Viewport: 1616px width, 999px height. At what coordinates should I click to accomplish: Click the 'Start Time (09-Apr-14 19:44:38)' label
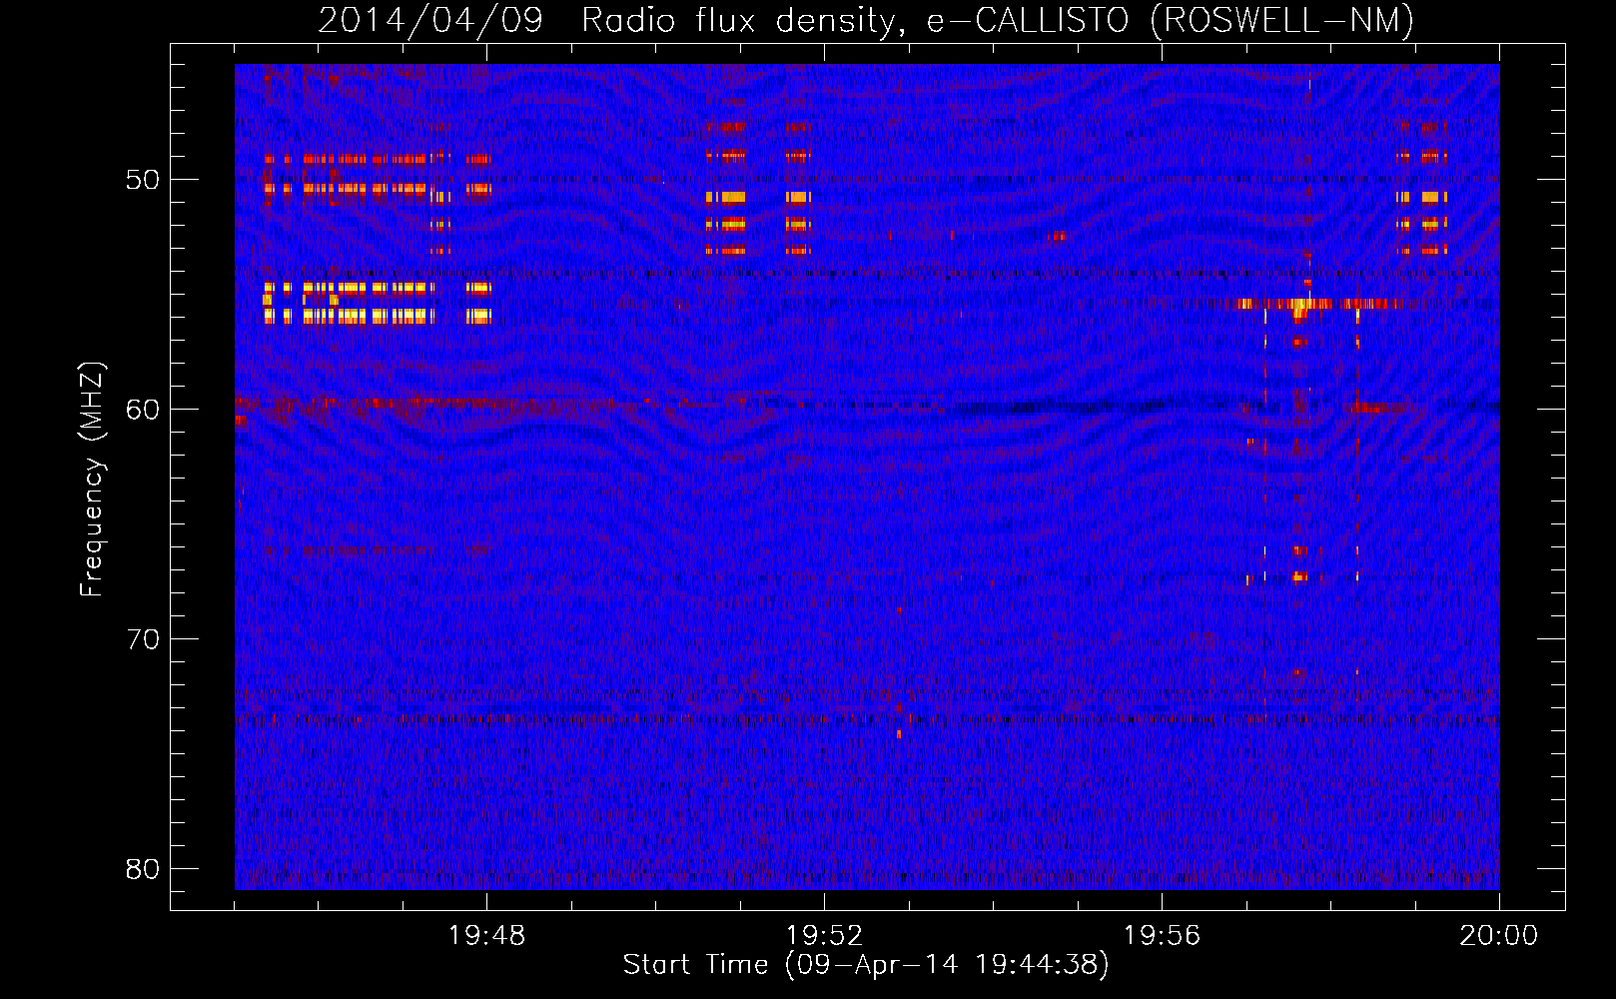pos(866,965)
